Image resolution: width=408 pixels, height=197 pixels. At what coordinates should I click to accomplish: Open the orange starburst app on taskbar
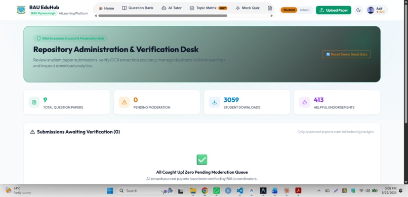287,191
